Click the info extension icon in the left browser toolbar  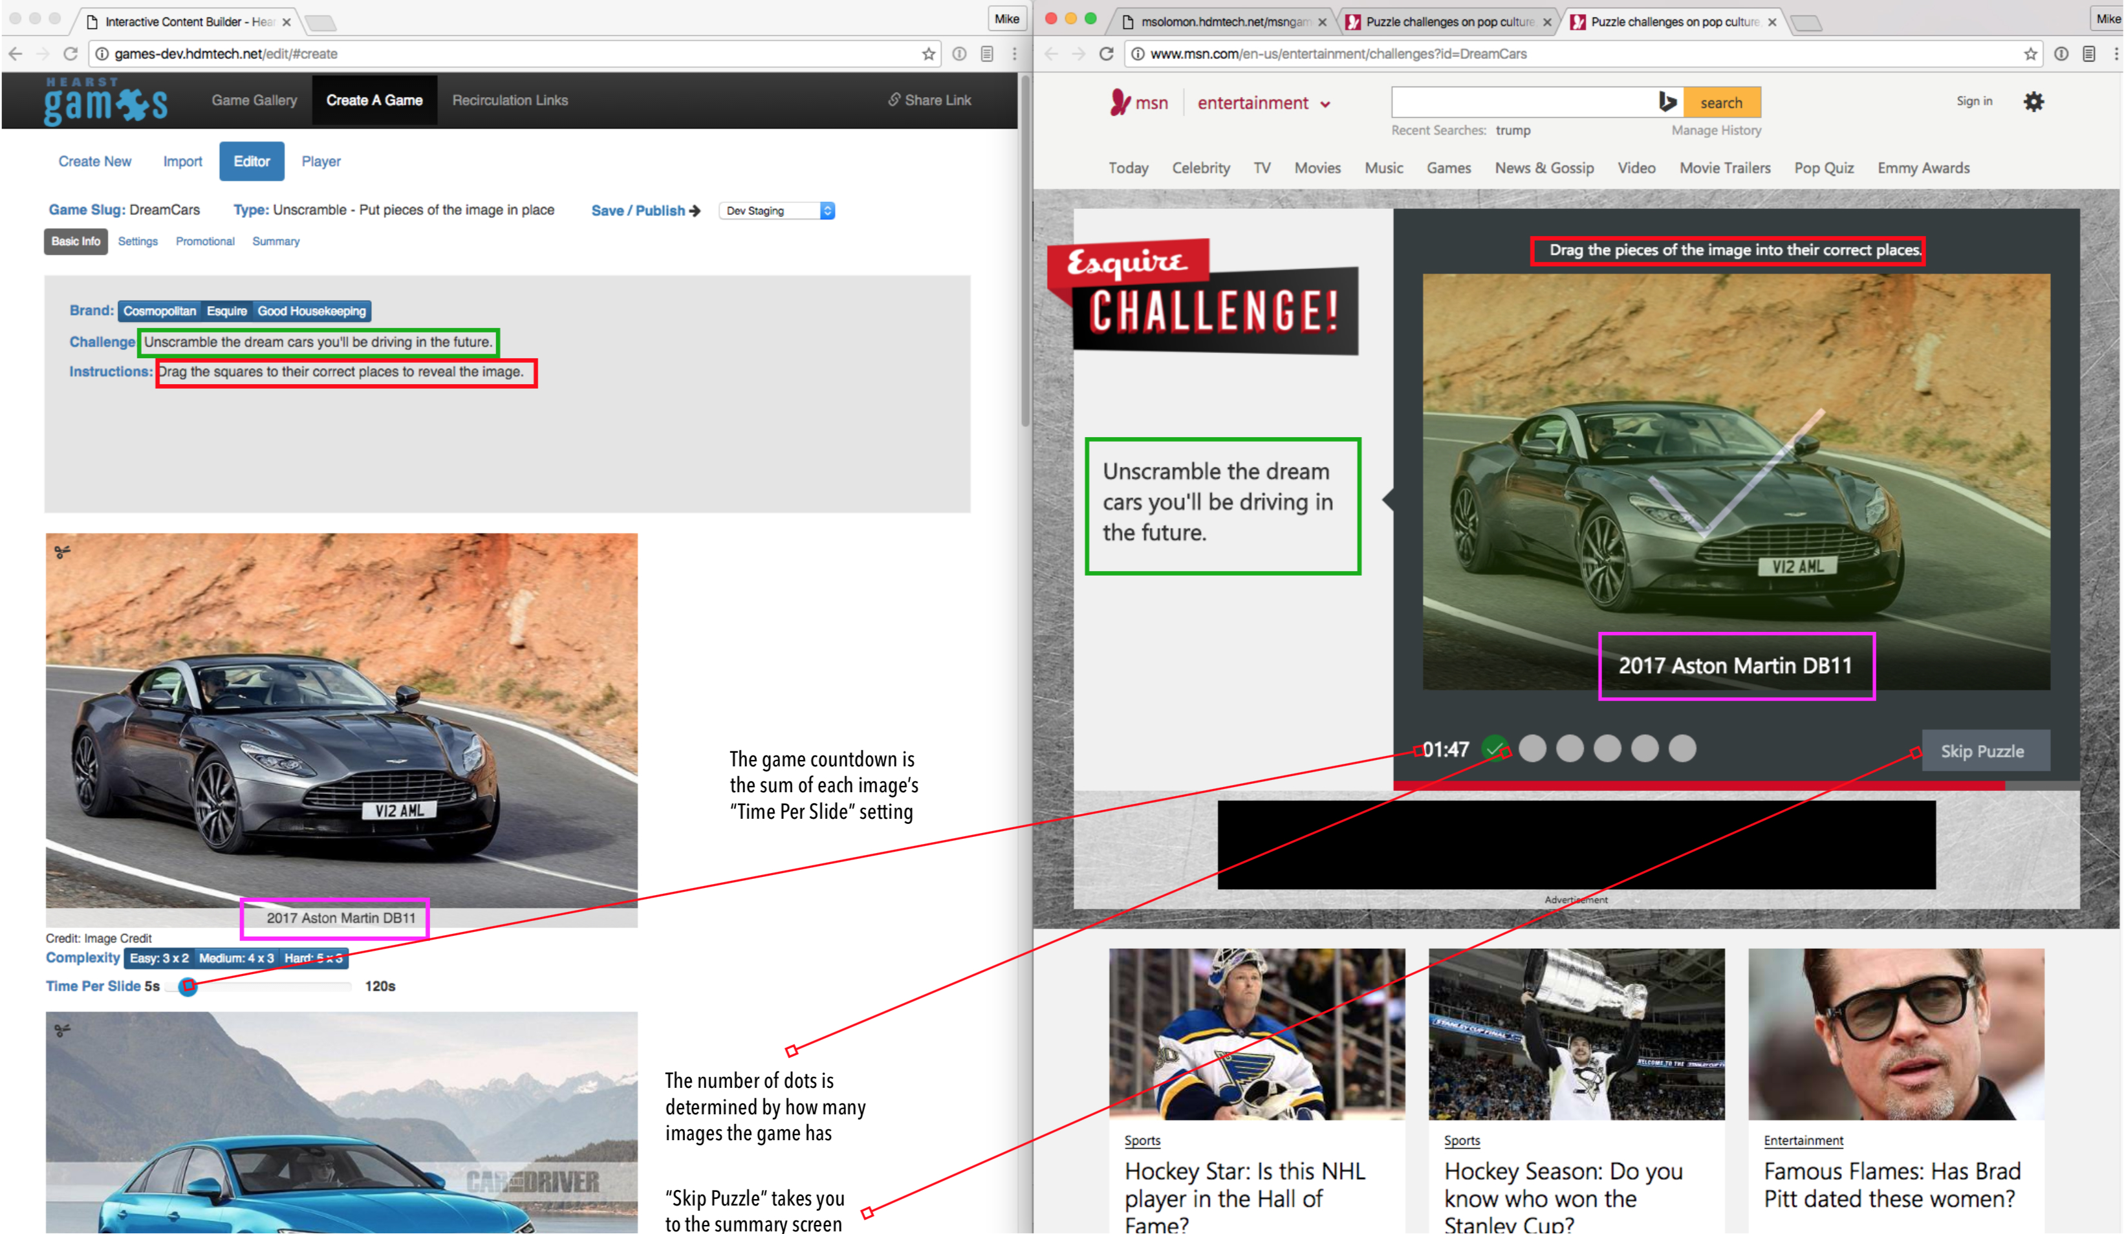pos(959,54)
